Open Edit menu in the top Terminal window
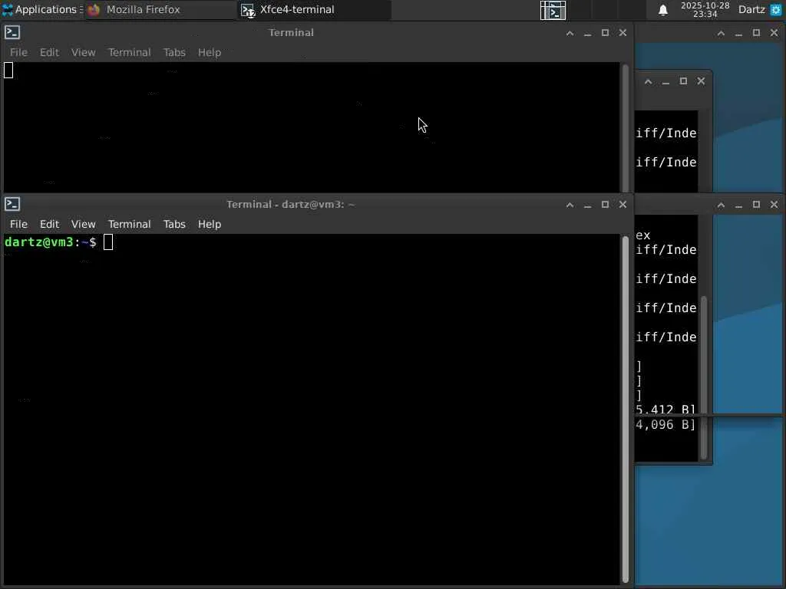Image resolution: width=786 pixels, height=589 pixels. point(49,52)
